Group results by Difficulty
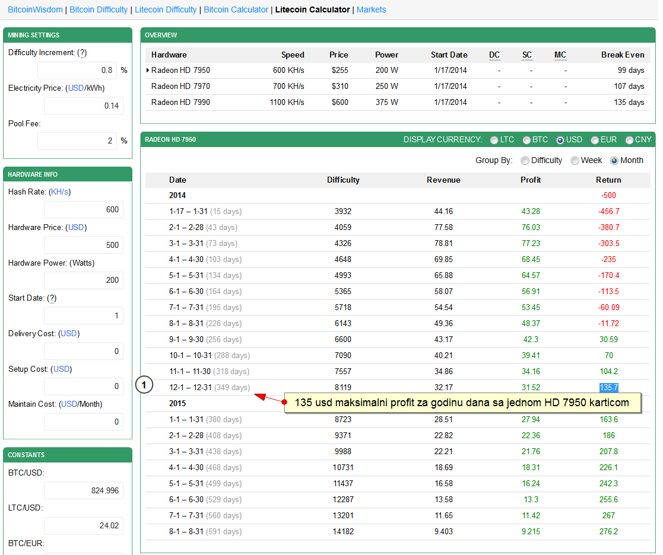This screenshot has width=663, height=555. [525, 161]
